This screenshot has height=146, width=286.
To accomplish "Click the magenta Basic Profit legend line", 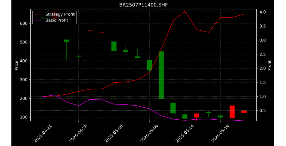I will tap(38, 20).
